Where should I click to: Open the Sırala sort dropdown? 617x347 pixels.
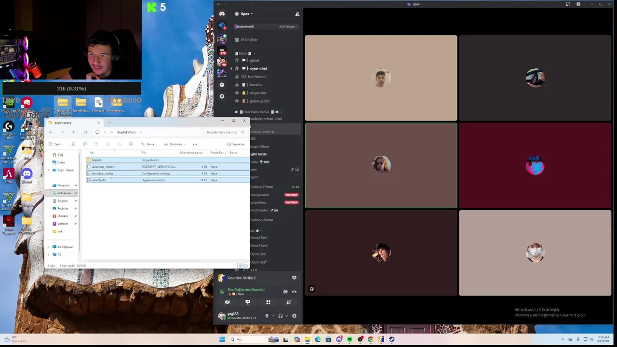point(149,144)
